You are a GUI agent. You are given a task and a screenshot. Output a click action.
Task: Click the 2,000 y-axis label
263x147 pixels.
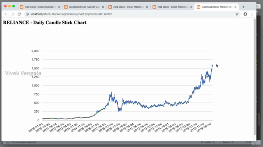point(35,51)
